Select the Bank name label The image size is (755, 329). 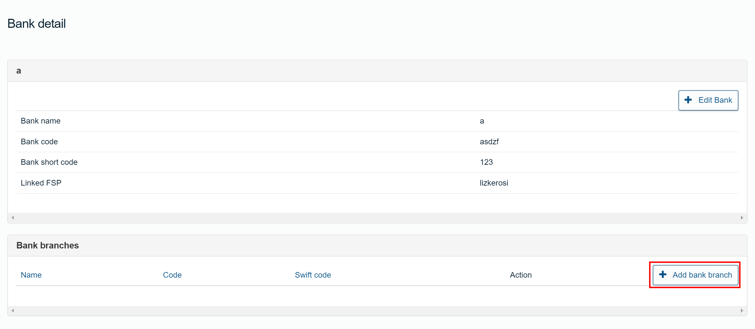click(x=41, y=121)
